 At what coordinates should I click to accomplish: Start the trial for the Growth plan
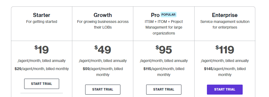point(103,89)
